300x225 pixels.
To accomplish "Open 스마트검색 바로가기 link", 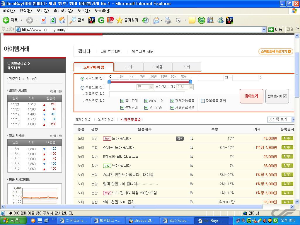I will (276, 52).
